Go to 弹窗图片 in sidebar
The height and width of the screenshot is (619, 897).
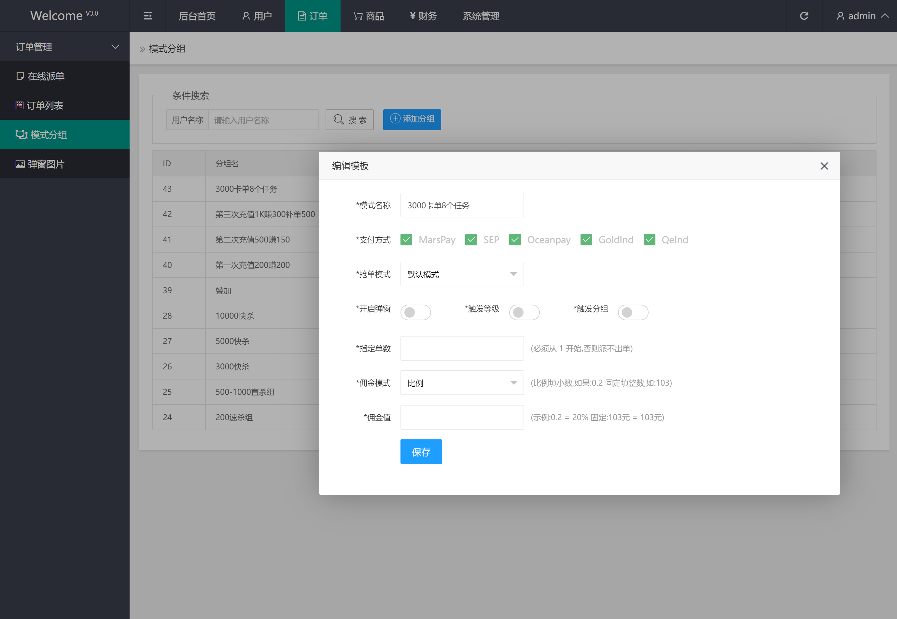pos(65,164)
